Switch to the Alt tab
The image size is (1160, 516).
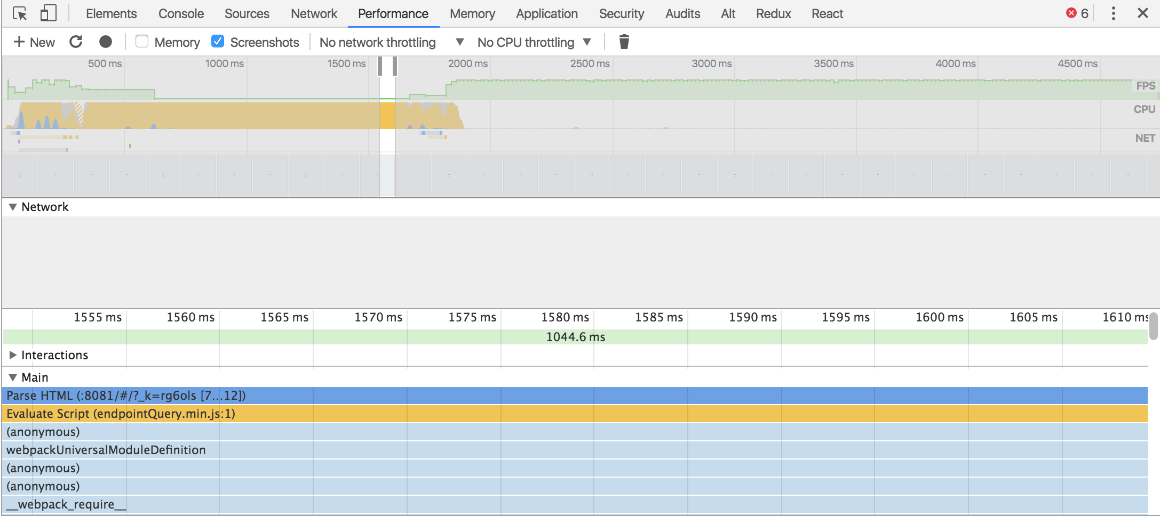pyautogui.click(x=728, y=14)
